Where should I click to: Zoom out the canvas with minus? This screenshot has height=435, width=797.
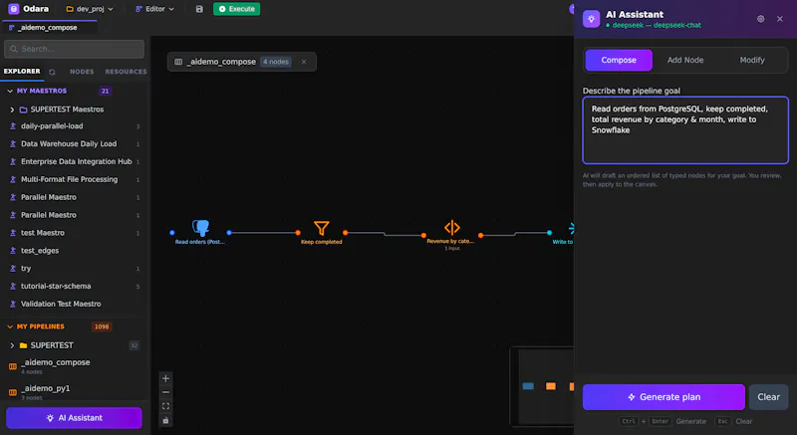165,392
